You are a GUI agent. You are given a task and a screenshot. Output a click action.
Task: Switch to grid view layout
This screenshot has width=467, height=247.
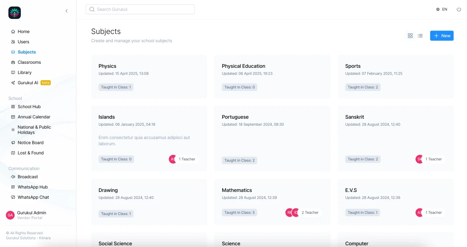tap(410, 36)
